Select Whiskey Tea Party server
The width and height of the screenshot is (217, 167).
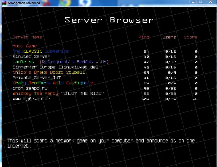point(58,93)
